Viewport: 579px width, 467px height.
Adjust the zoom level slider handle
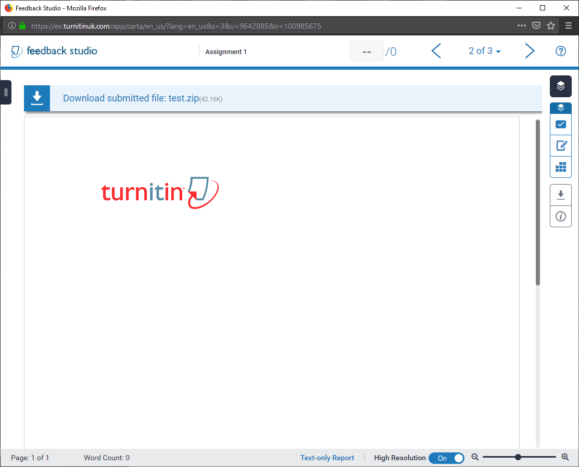(x=518, y=458)
